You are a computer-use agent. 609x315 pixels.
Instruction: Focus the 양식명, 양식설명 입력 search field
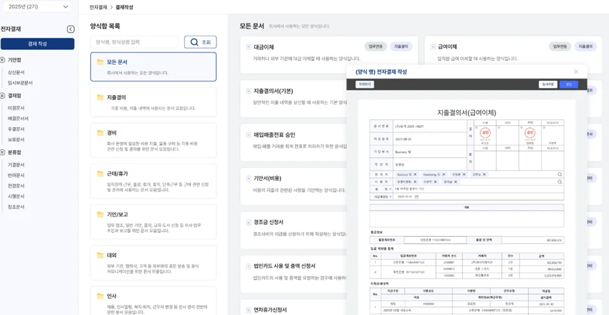[x=134, y=42]
